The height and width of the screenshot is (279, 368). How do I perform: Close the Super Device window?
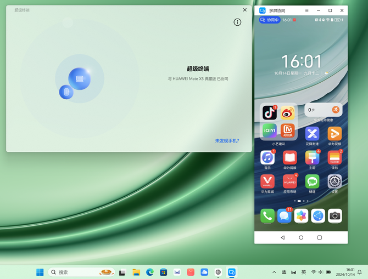click(245, 10)
